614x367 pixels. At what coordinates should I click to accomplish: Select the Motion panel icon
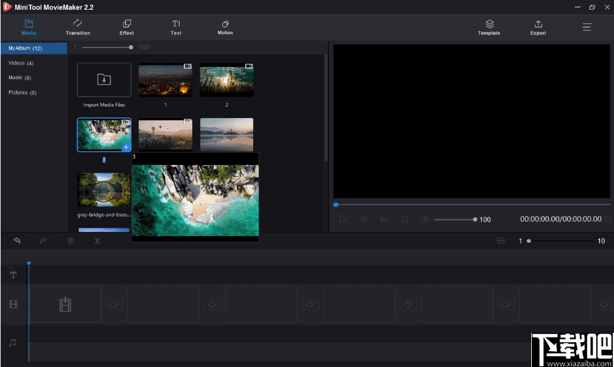pos(225,27)
